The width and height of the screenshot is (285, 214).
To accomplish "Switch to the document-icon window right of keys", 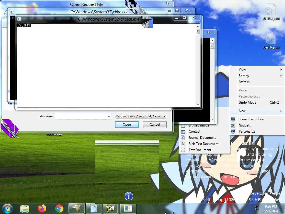I will pos(128,208).
